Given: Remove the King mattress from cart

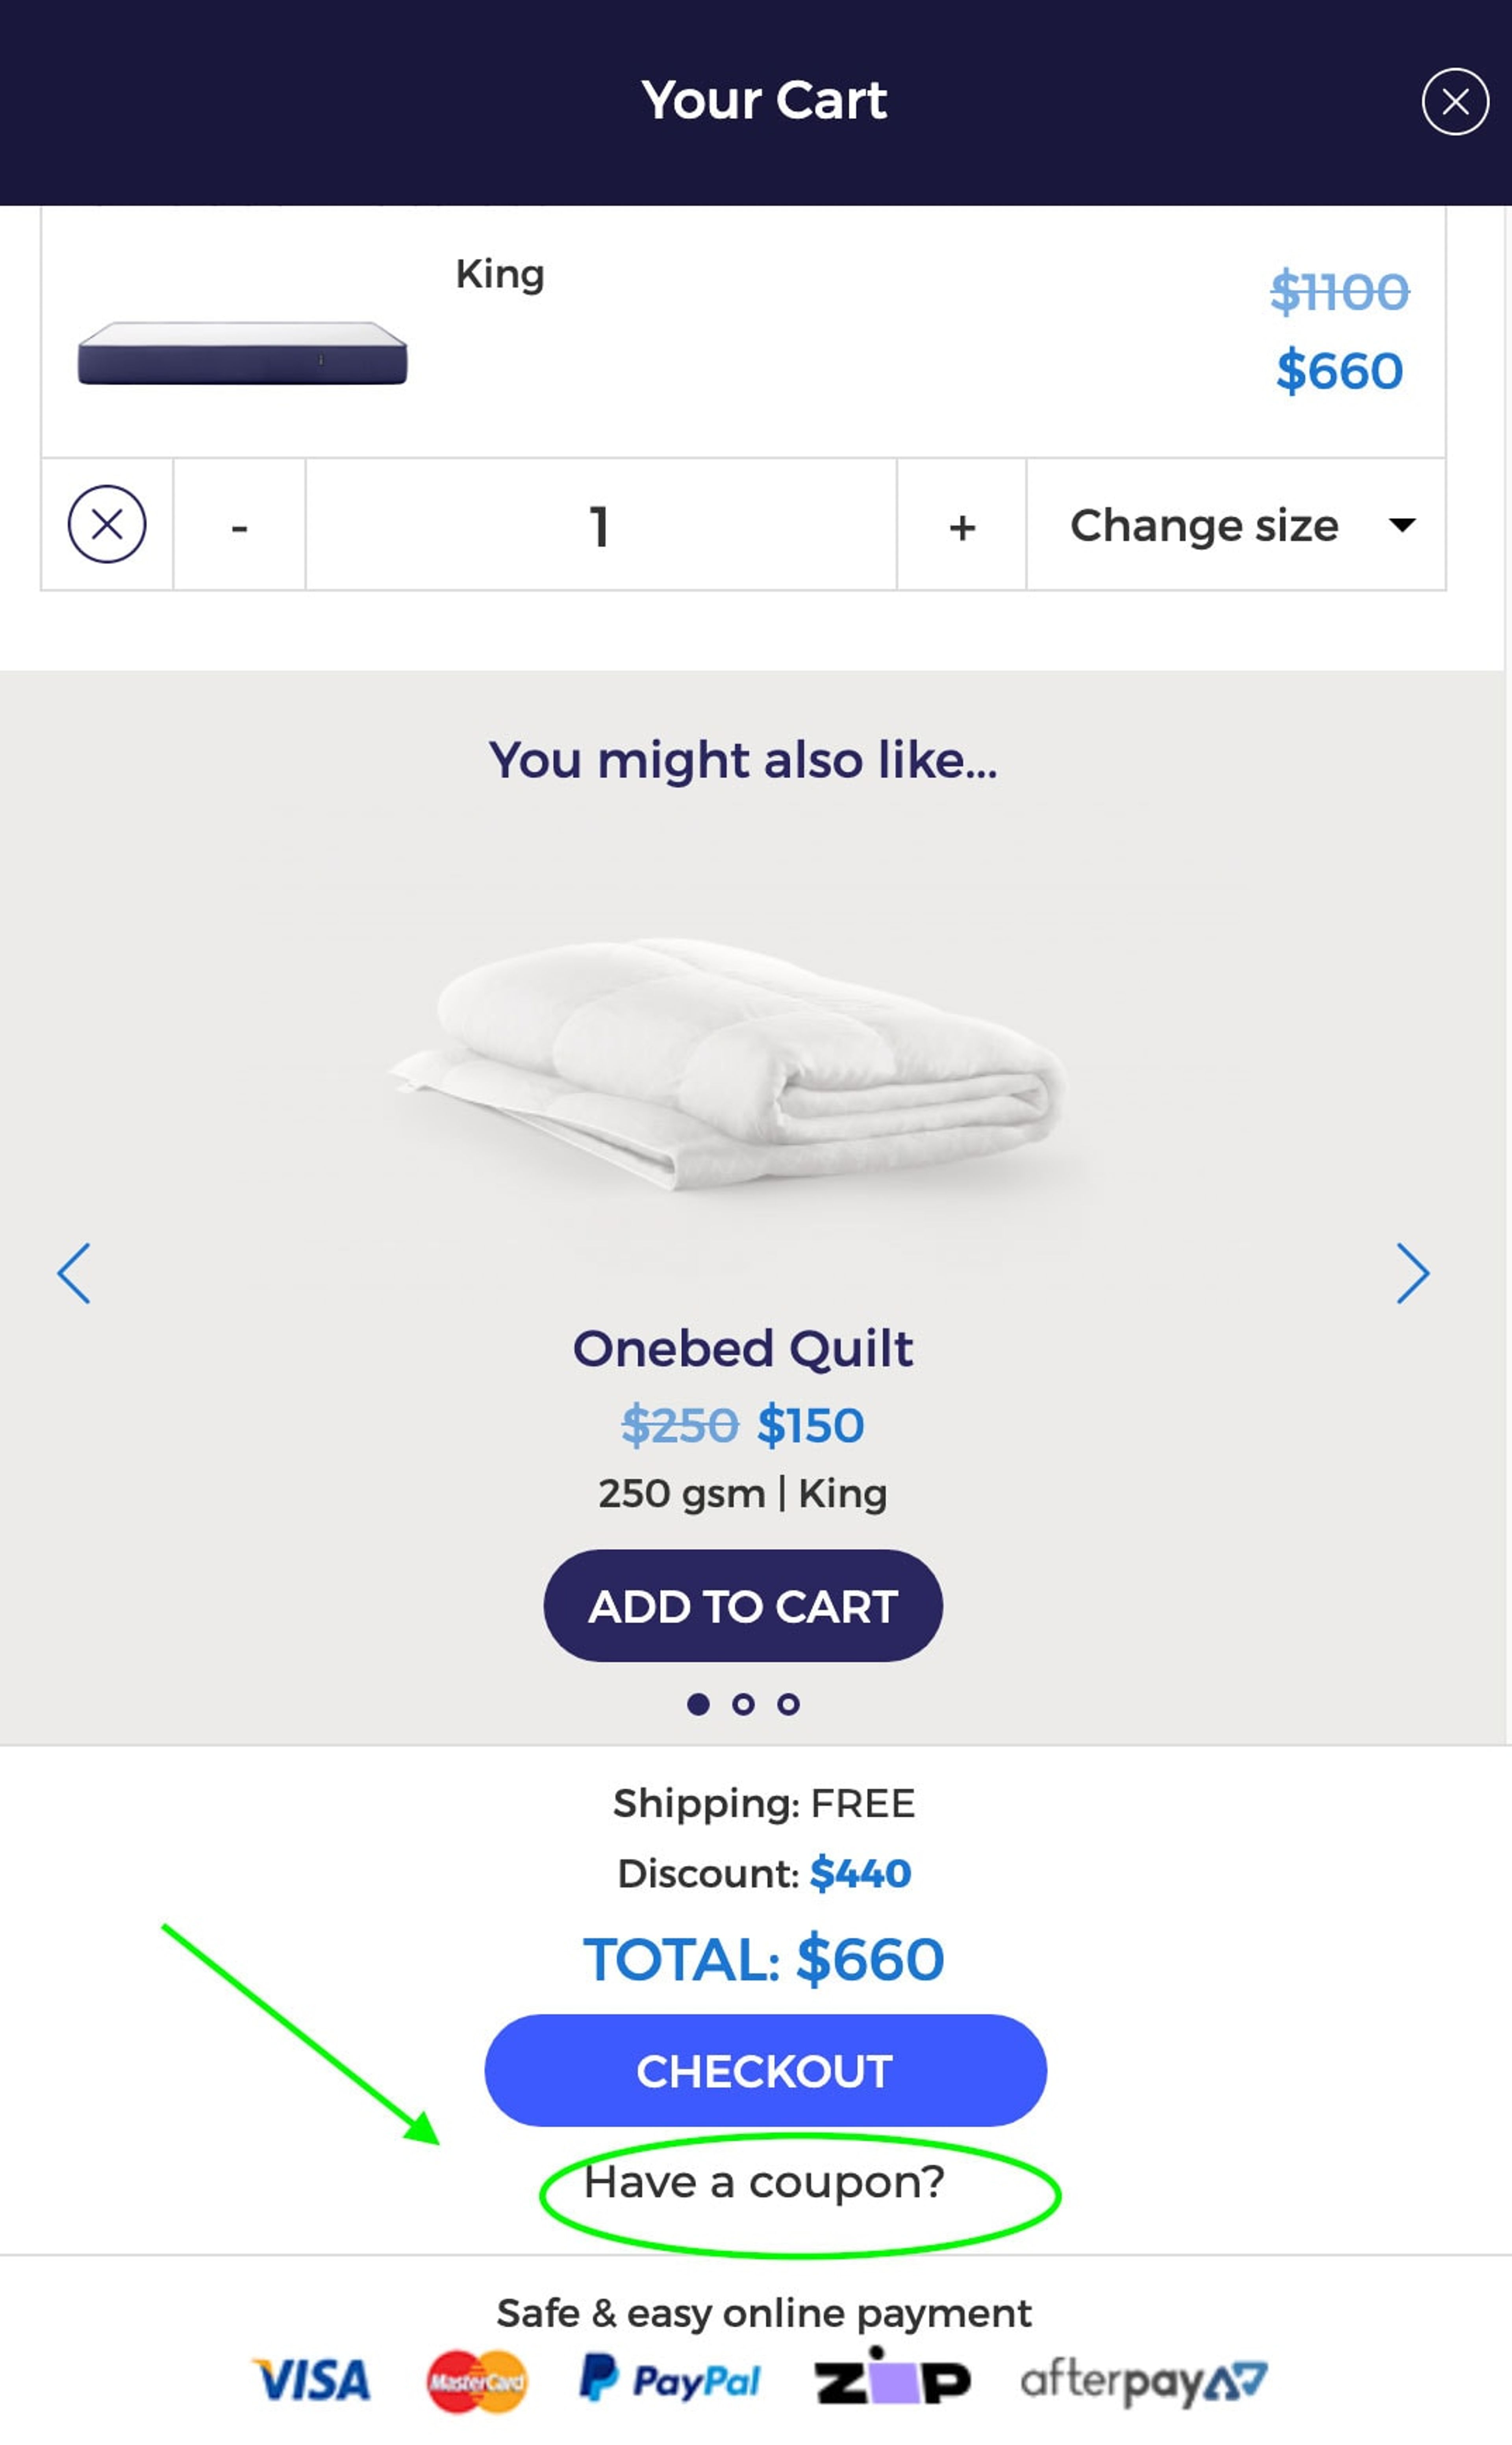Looking at the screenshot, I should tap(107, 524).
